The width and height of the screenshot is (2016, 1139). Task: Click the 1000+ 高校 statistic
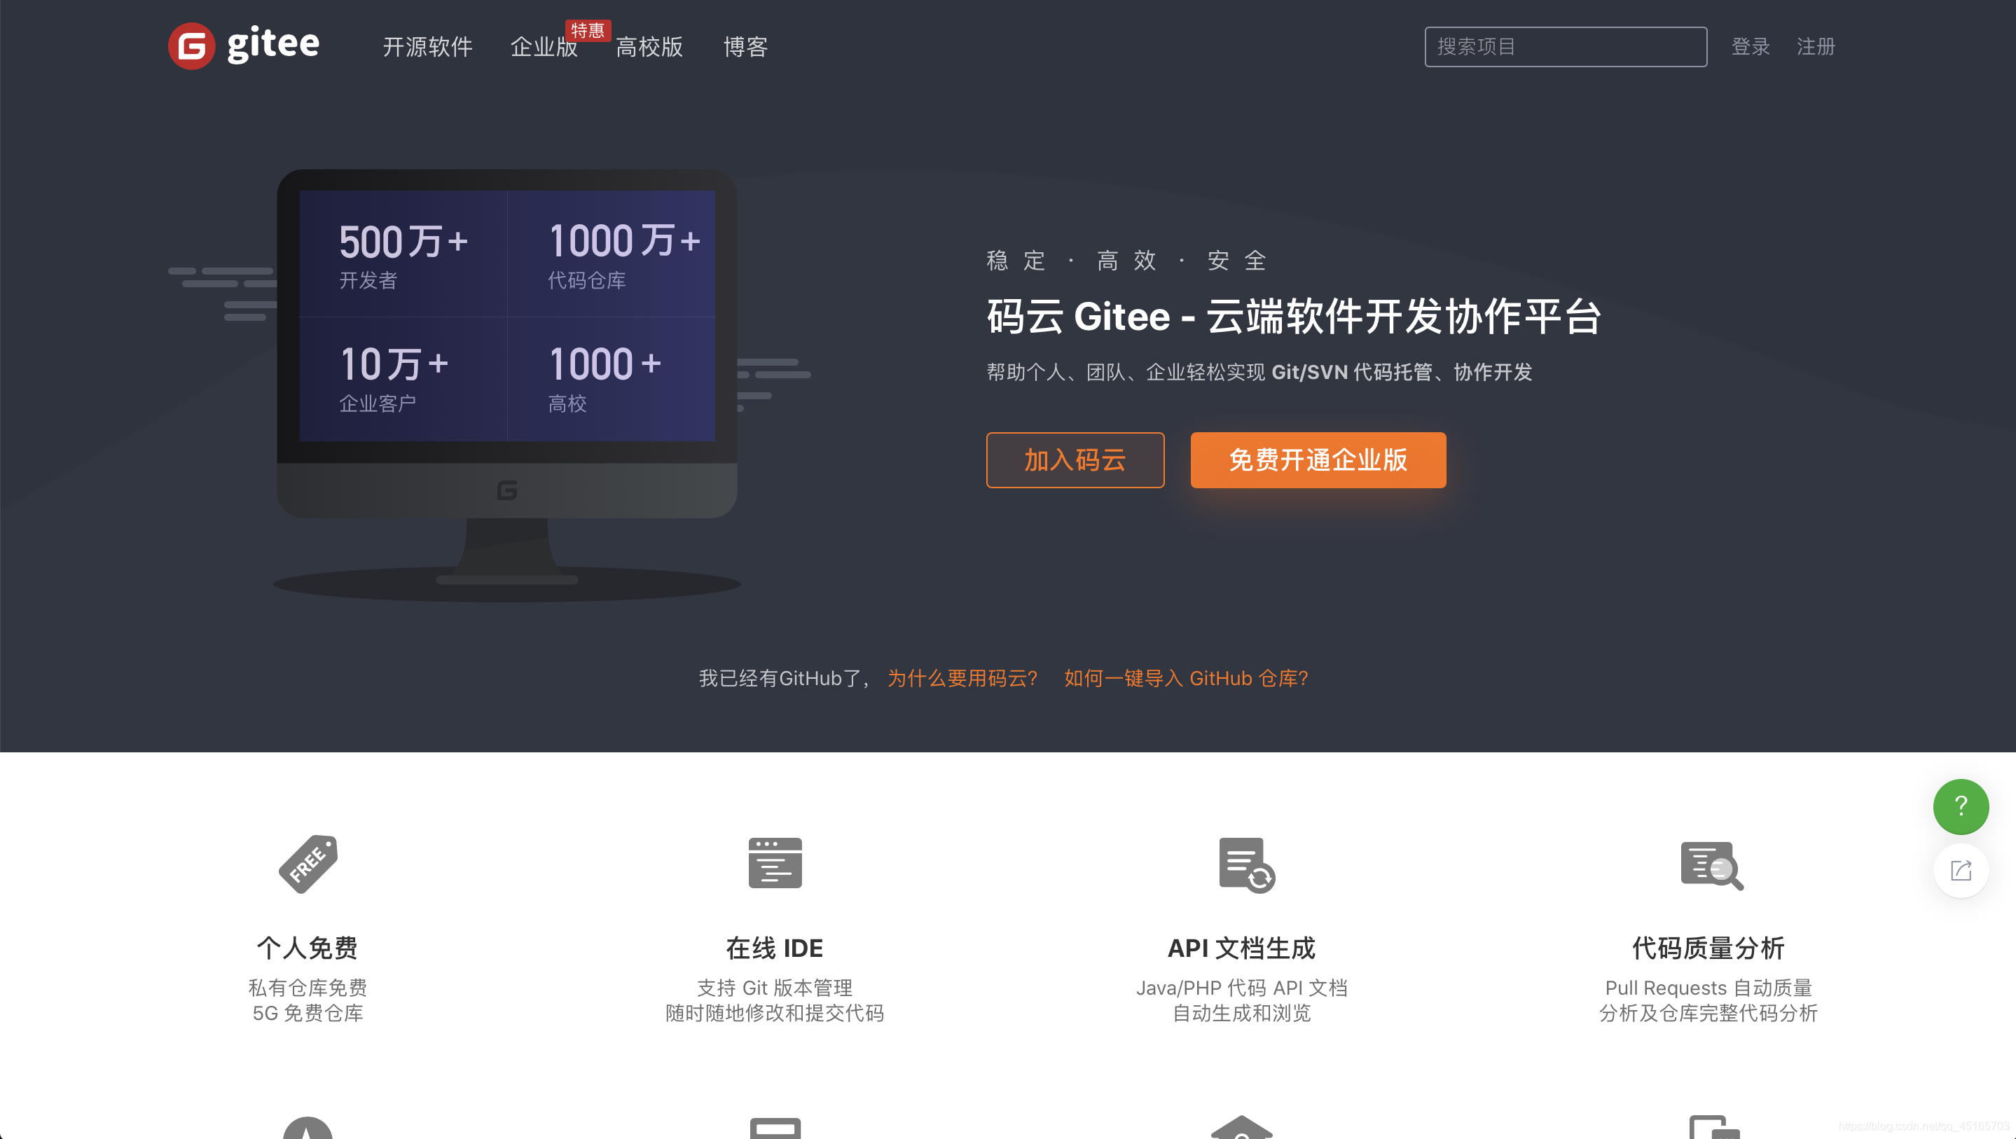[605, 378]
